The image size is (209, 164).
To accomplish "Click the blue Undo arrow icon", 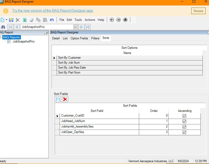I will (x=52, y=20).
